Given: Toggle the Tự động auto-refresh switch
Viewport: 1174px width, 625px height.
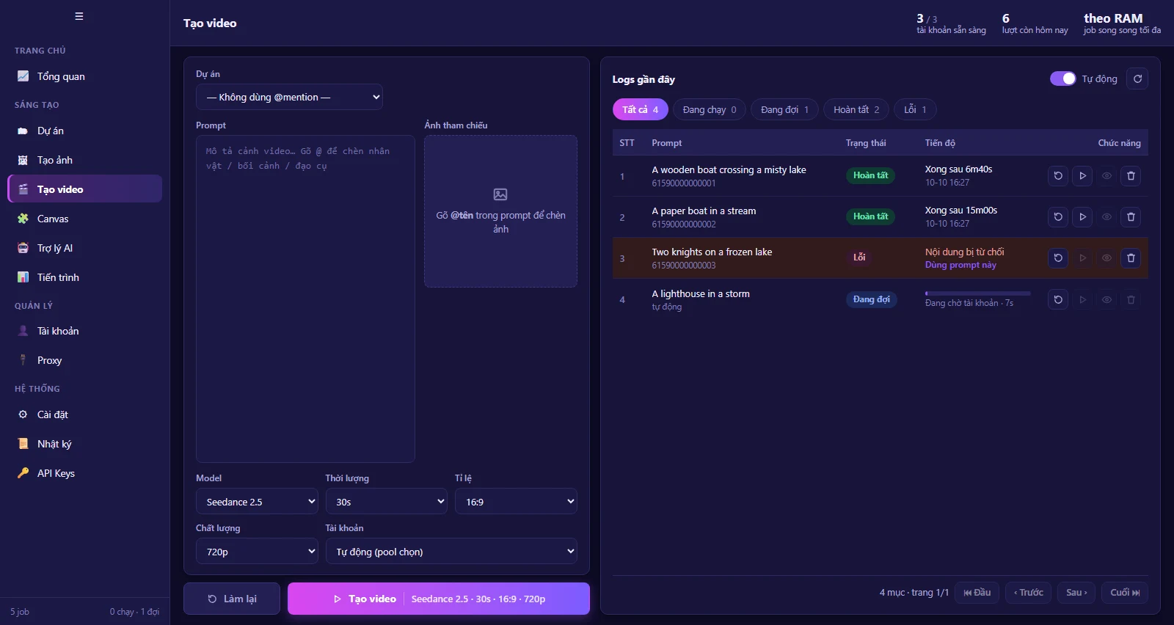Looking at the screenshot, I should 1062,78.
